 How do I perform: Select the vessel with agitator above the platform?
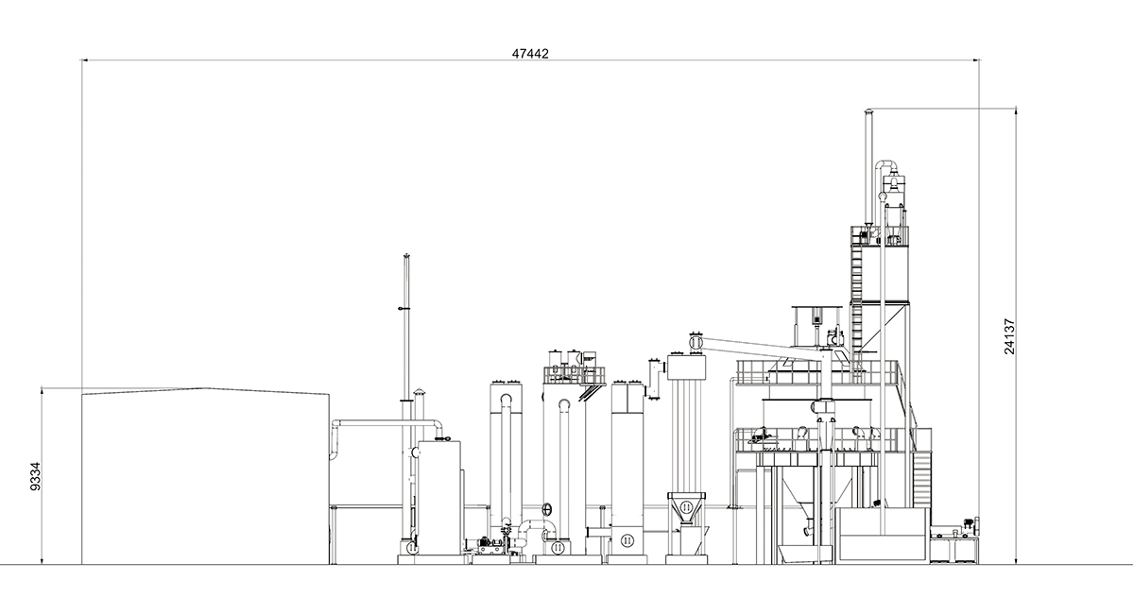811,326
